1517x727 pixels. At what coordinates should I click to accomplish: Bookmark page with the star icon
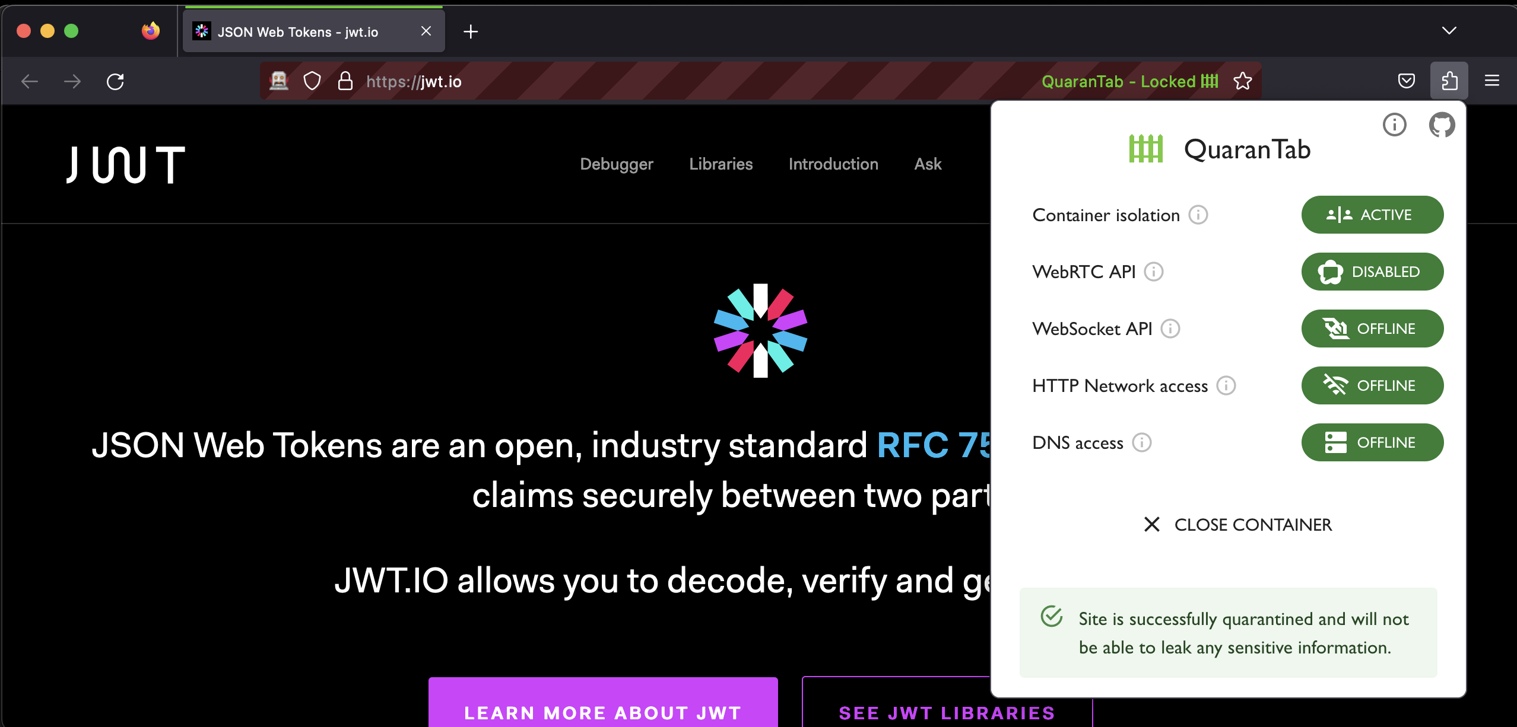(1242, 81)
